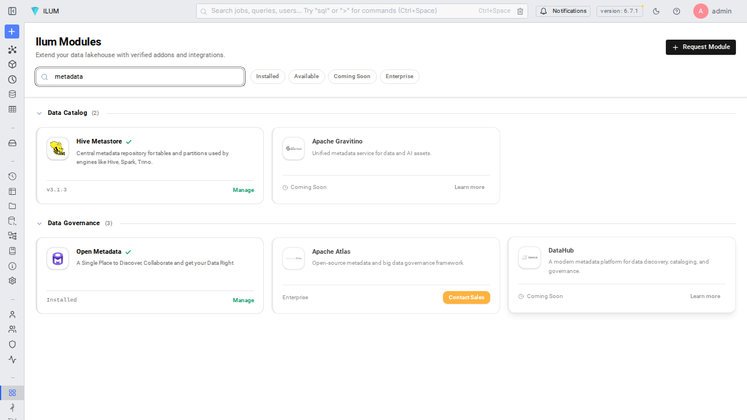Click Manage on Open Metadata card
The width and height of the screenshot is (747, 420).
pyautogui.click(x=243, y=300)
